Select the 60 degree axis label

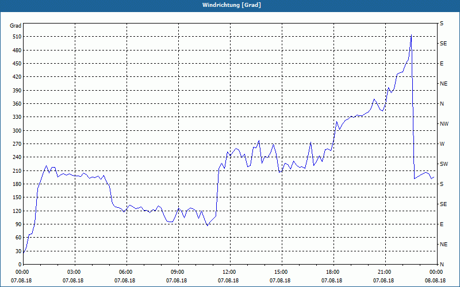18,238
